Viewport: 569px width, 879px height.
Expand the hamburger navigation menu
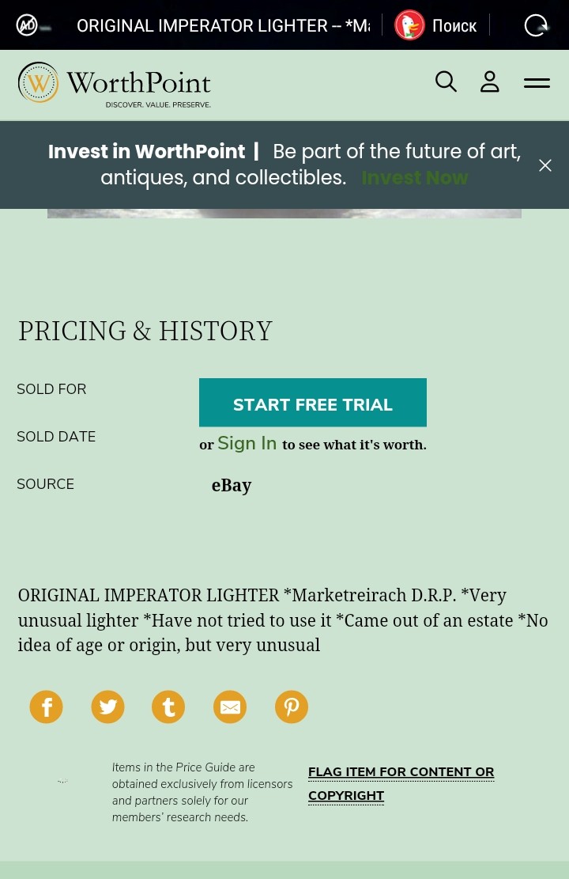tap(537, 82)
